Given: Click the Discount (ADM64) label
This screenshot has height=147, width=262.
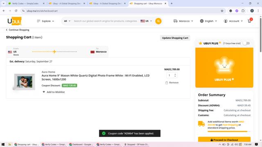Looking at the screenshot, I should [x=209, y=105].
